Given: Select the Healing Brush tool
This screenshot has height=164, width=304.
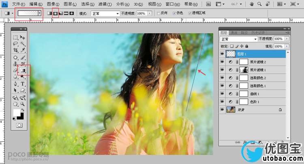Looking at the screenshot, I should [15, 58].
